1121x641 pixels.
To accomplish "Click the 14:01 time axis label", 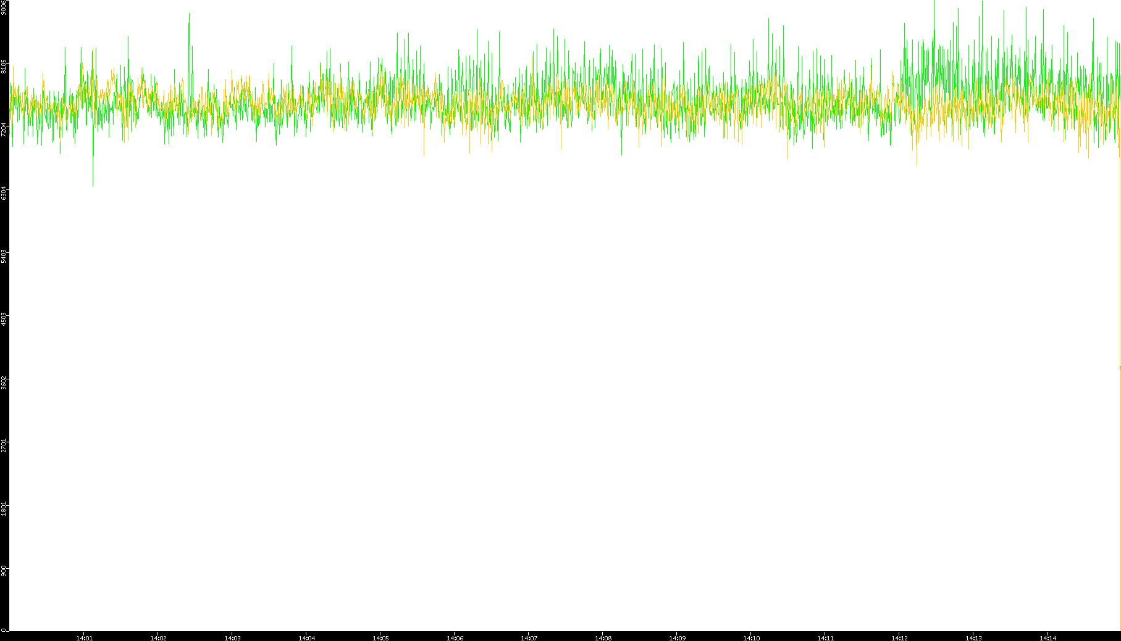I will point(84,637).
